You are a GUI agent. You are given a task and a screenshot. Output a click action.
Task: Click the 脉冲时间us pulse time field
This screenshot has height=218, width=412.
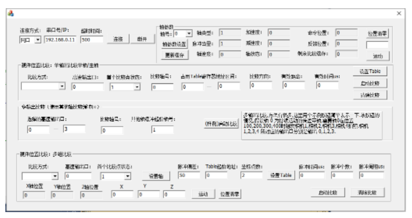pyautogui.click(x=312, y=175)
